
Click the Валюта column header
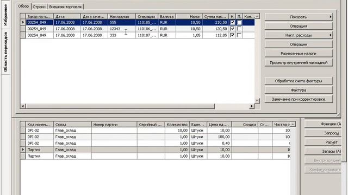coord(167,16)
